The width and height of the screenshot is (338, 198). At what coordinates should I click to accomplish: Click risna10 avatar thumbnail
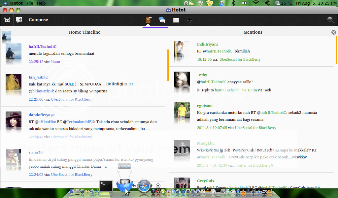pos(13,157)
